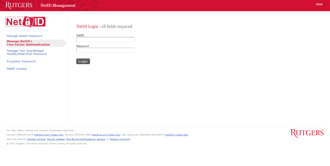This screenshot has height=166, width=330.
Task: Open Manage NetID Password in the sidebar
Action: (24, 36)
